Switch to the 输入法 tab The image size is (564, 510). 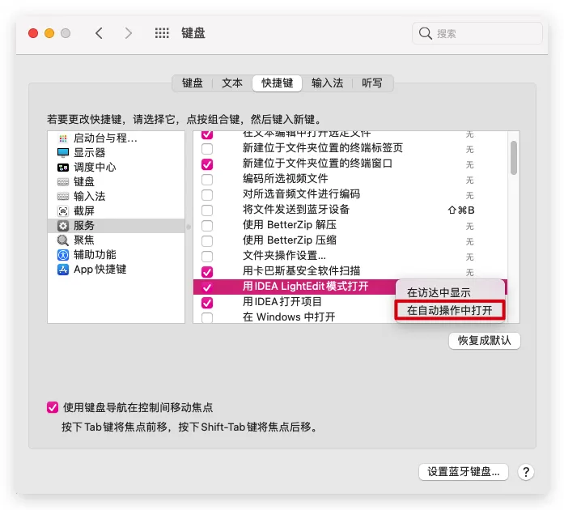[327, 83]
